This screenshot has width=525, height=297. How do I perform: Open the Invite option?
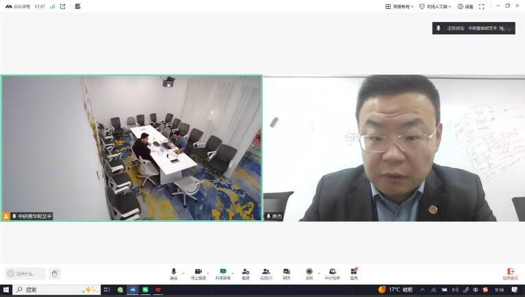point(245,273)
